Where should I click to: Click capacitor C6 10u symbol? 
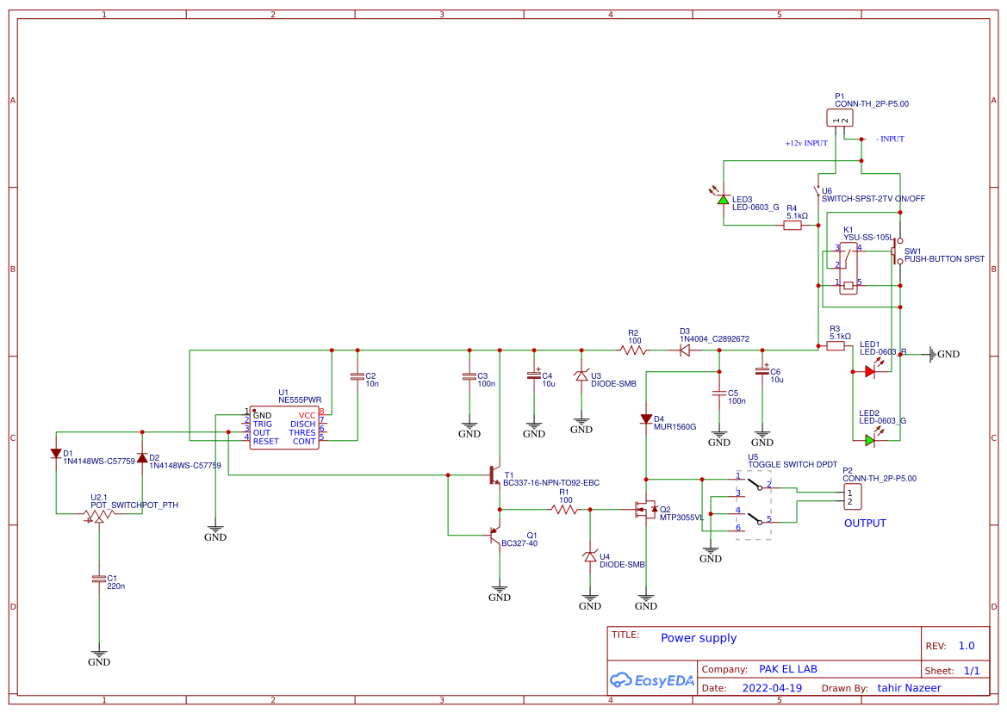tap(762, 372)
